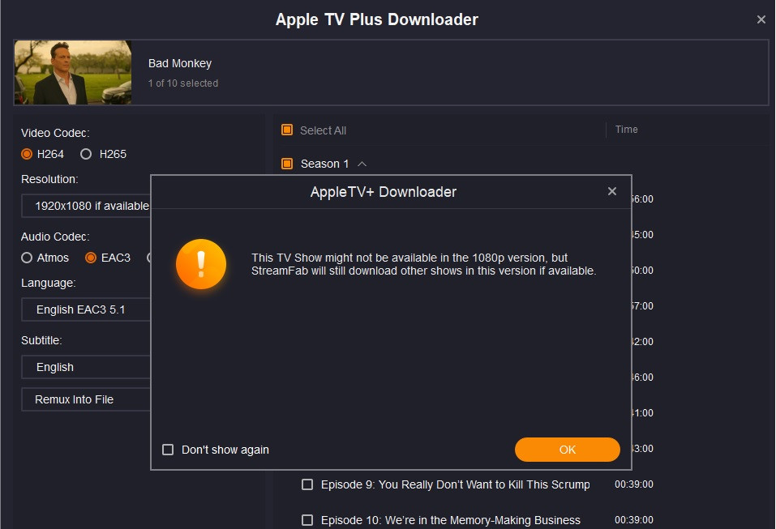Open the English EAC3 5.1 language dropdown
This screenshot has height=529, width=776.
[86, 309]
